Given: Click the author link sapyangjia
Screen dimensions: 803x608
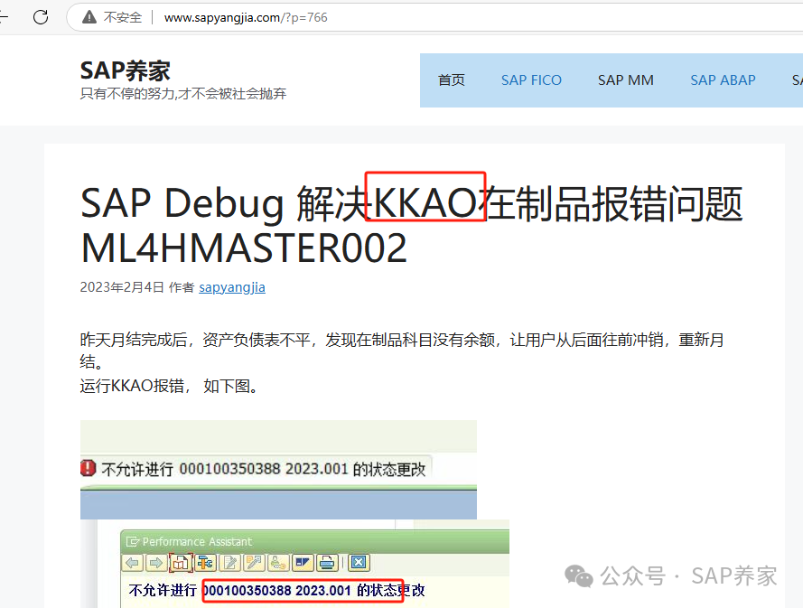Looking at the screenshot, I should 232,287.
